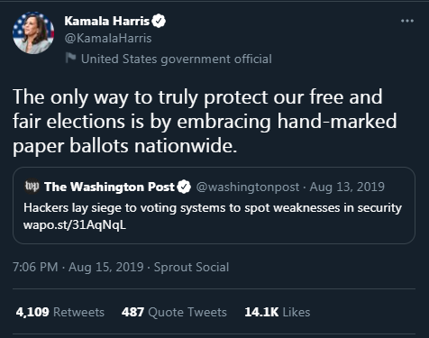Click Washington Post verified checkmark badge

click(184, 187)
